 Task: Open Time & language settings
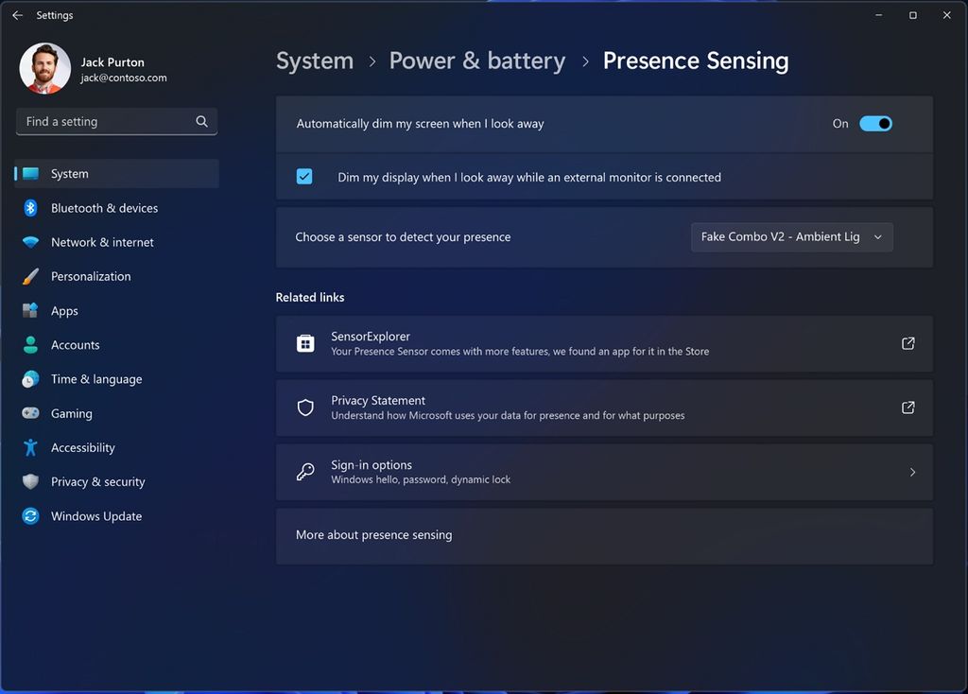point(94,379)
